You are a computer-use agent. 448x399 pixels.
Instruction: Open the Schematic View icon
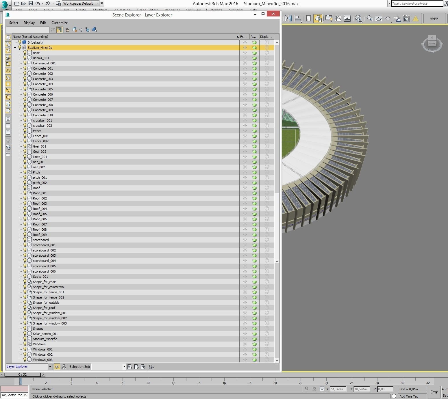(347, 18)
